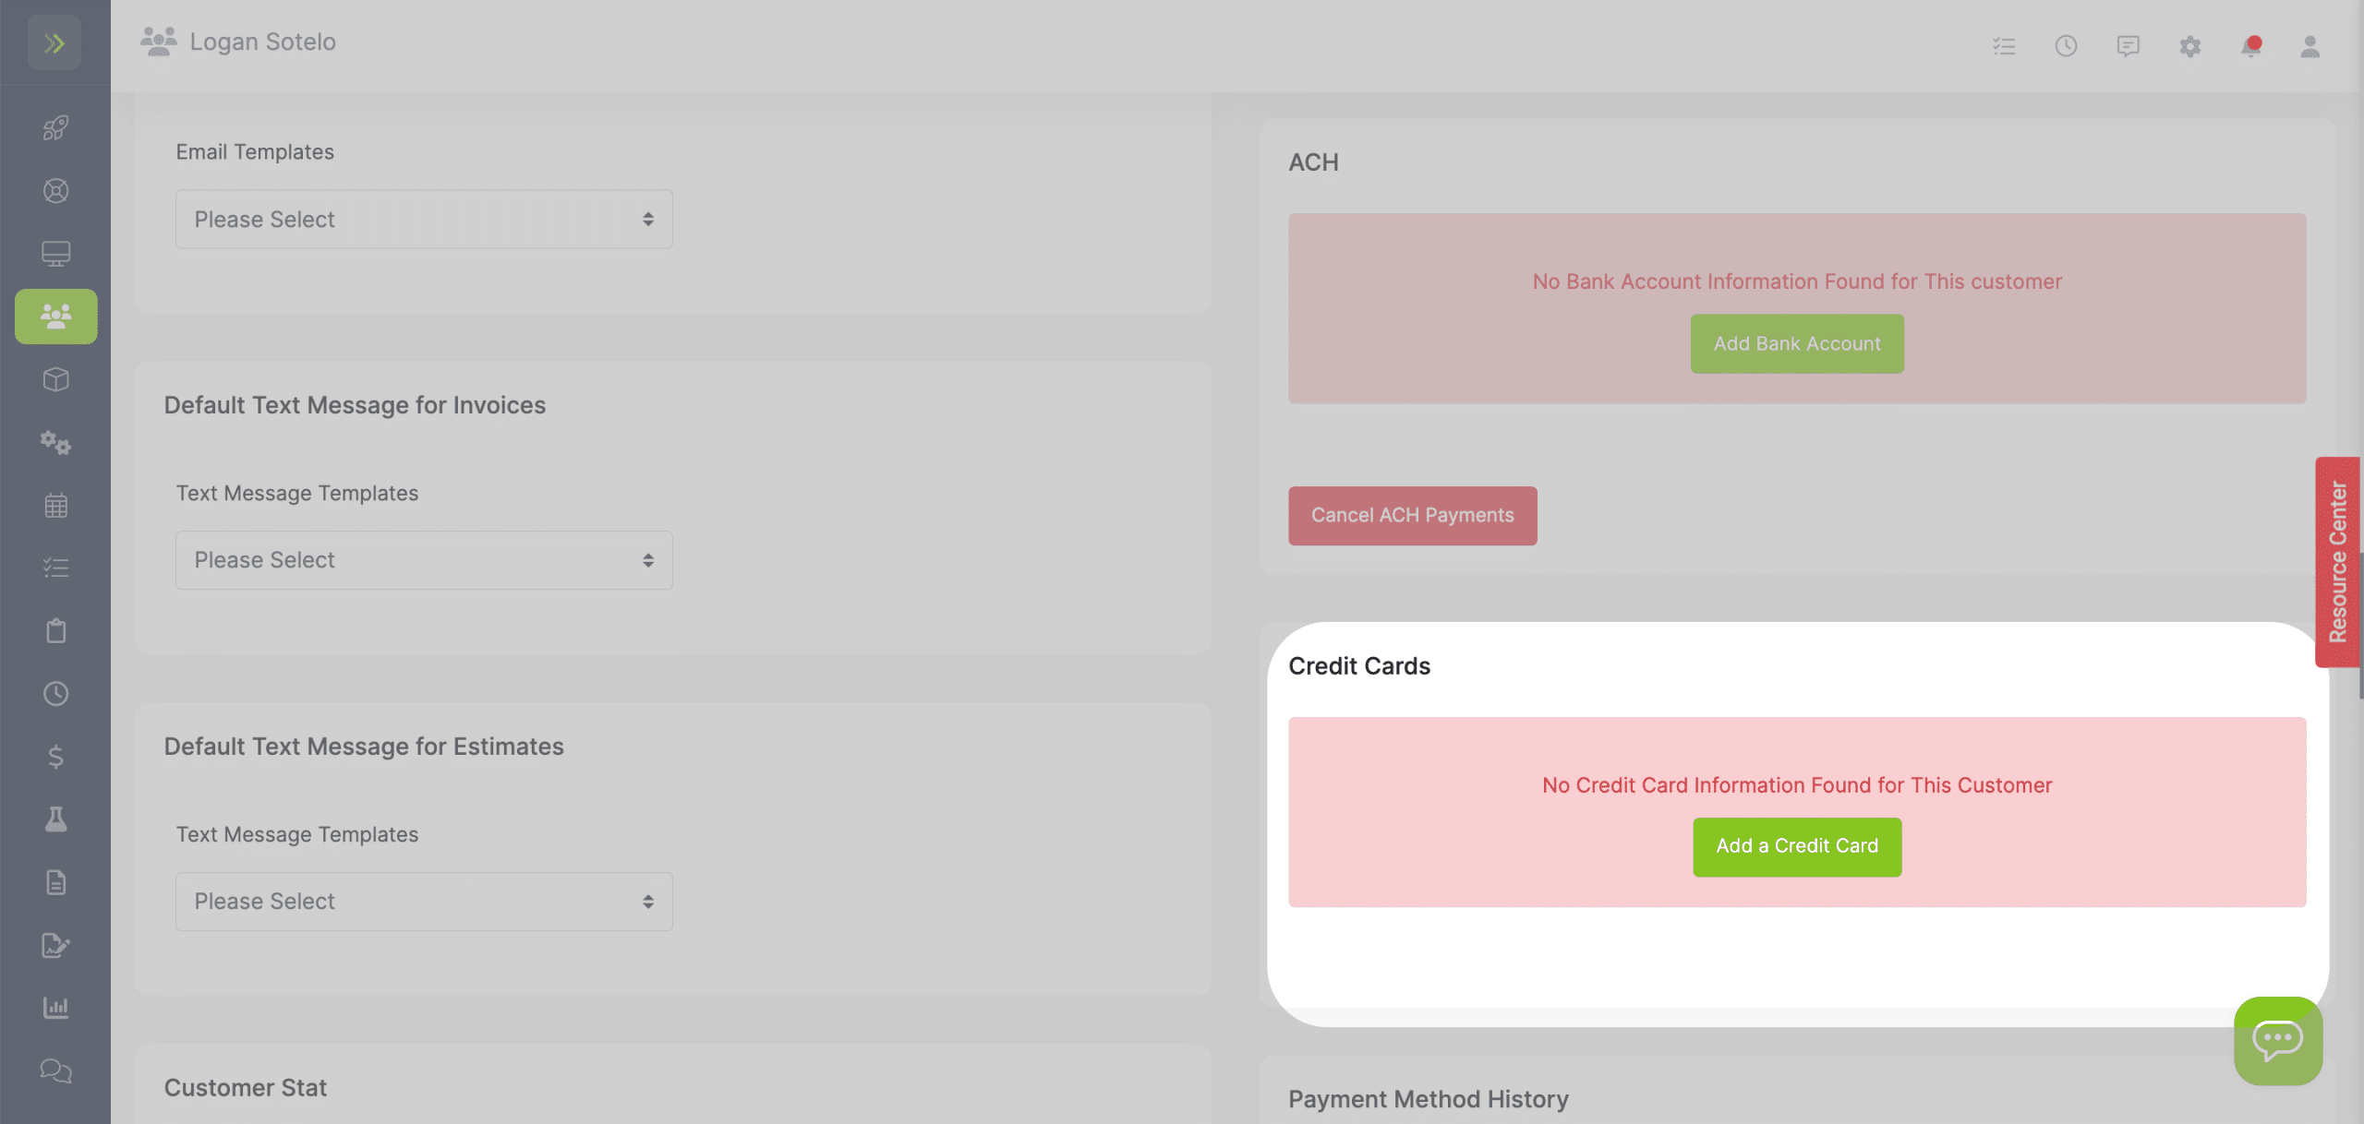This screenshot has width=2364, height=1124.
Task: Click the No Credit Card Information Found message
Action: [x=1797, y=785]
